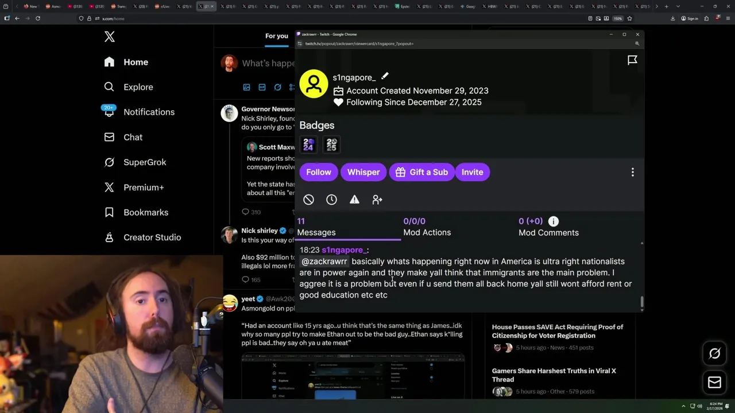Click the GIF icon in composer
The image size is (735, 413).
[x=262, y=87]
